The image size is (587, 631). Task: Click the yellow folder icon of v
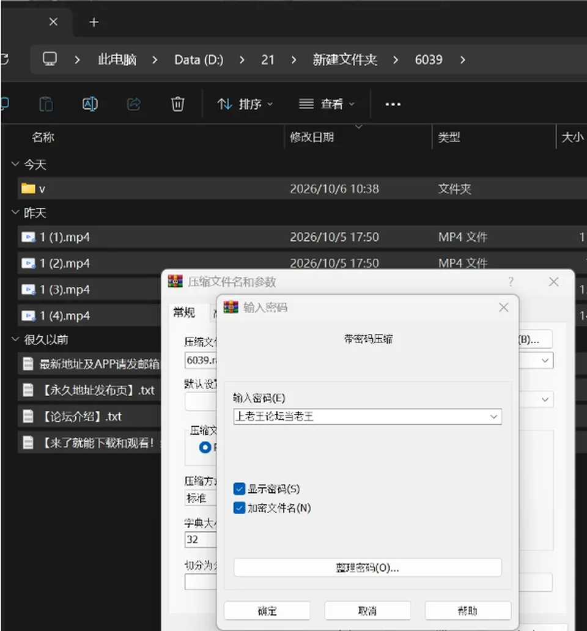[28, 188]
